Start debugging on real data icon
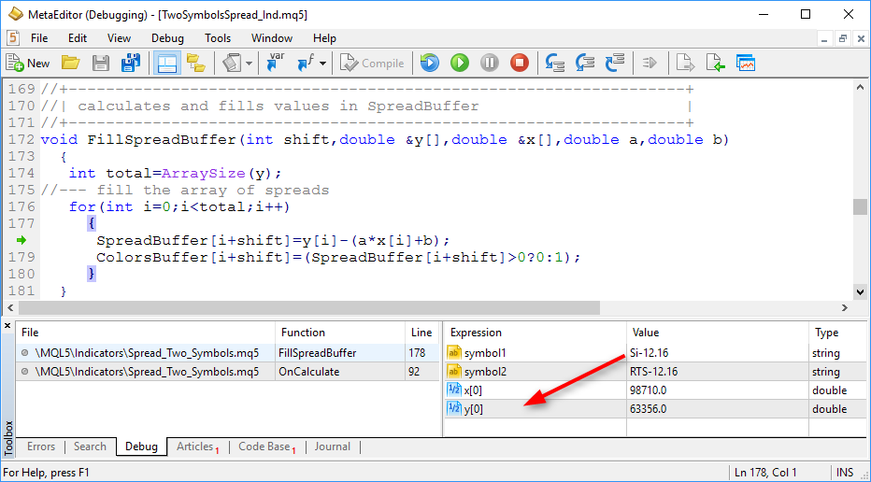 click(x=429, y=64)
